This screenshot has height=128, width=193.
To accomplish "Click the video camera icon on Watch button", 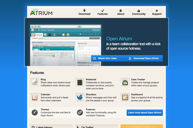I will click(94, 58).
